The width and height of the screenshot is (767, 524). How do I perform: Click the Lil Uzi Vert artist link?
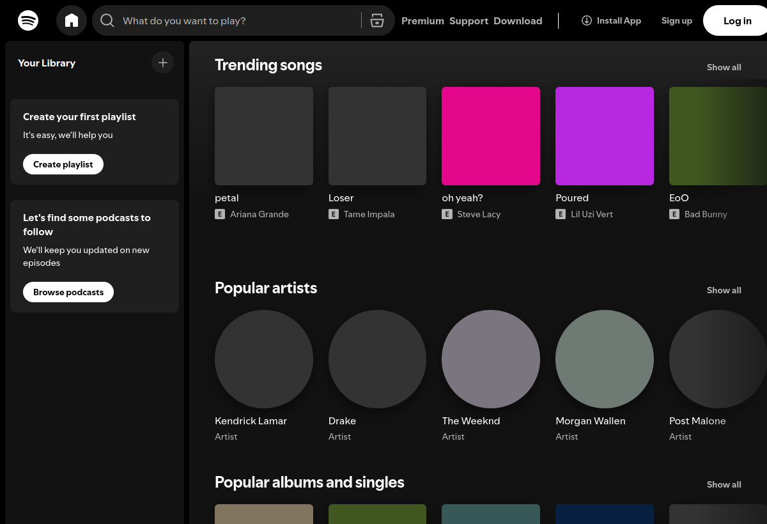tap(592, 214)
